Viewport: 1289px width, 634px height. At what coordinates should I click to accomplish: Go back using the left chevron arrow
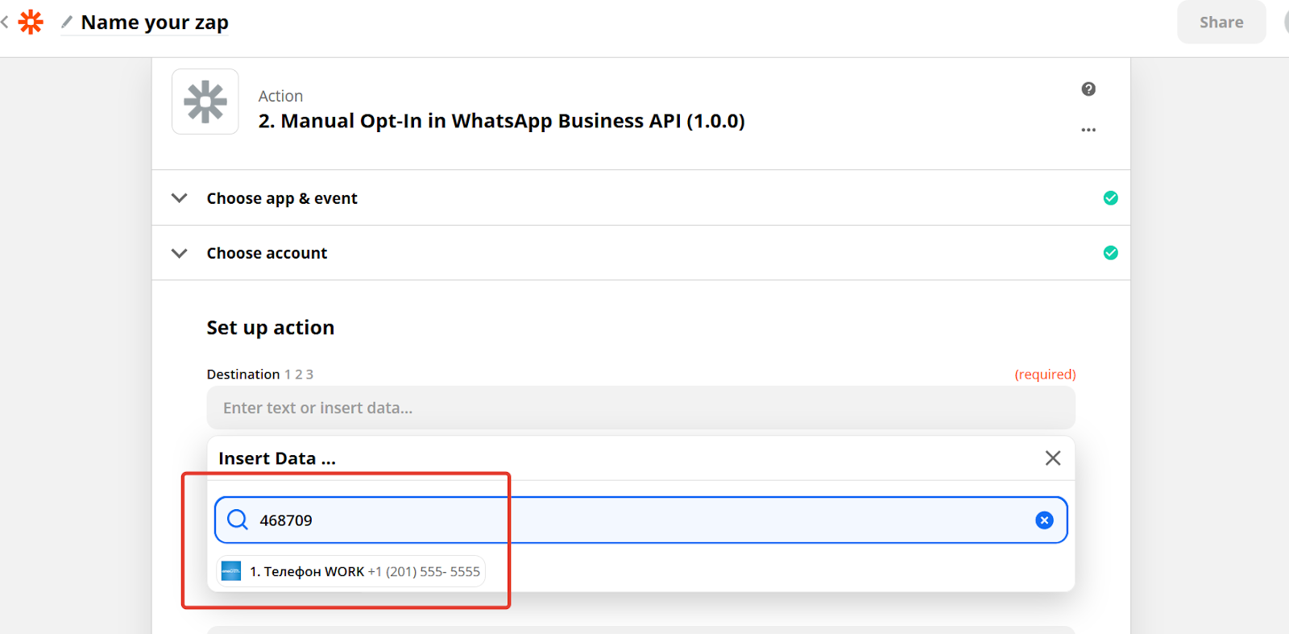click(5, 22)
